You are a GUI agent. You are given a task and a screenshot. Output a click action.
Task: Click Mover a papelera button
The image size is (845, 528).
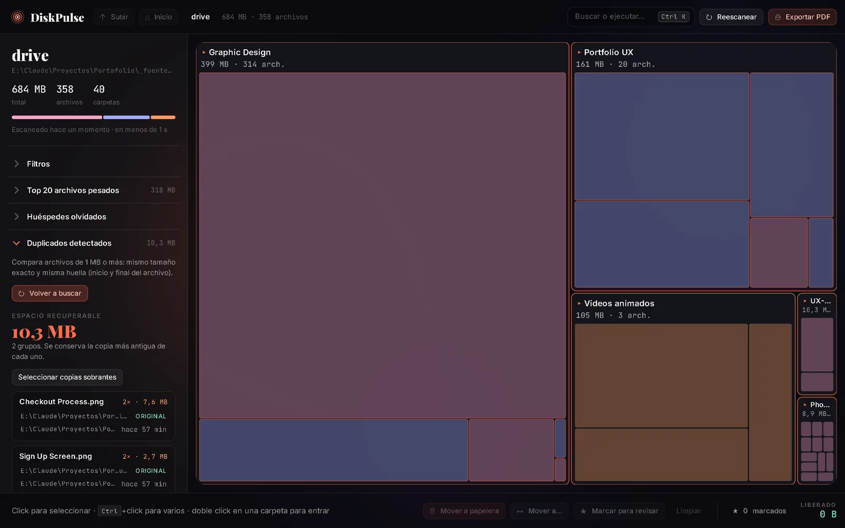pyautogui.click(x=464, y=511)
